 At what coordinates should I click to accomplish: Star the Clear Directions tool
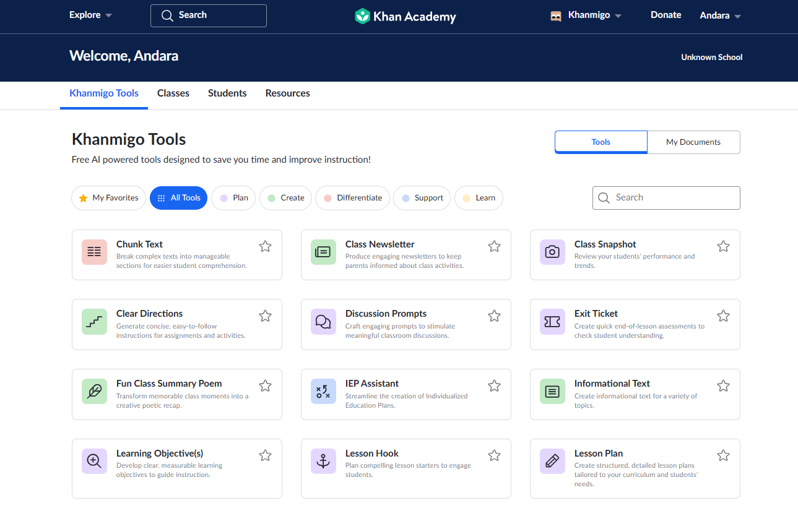click(265, 316)
